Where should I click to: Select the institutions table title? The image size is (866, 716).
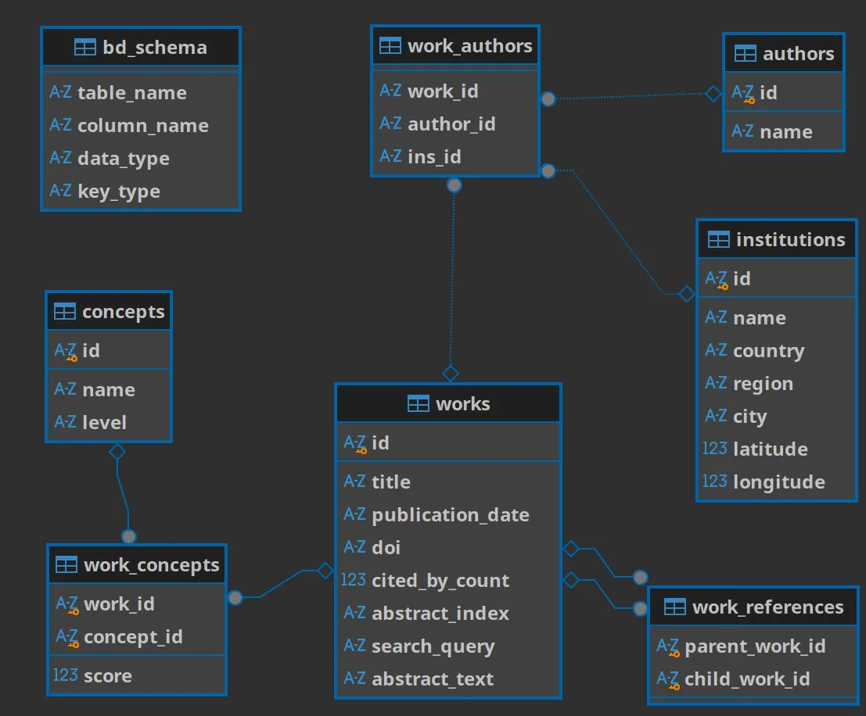(x=791, y=240)
